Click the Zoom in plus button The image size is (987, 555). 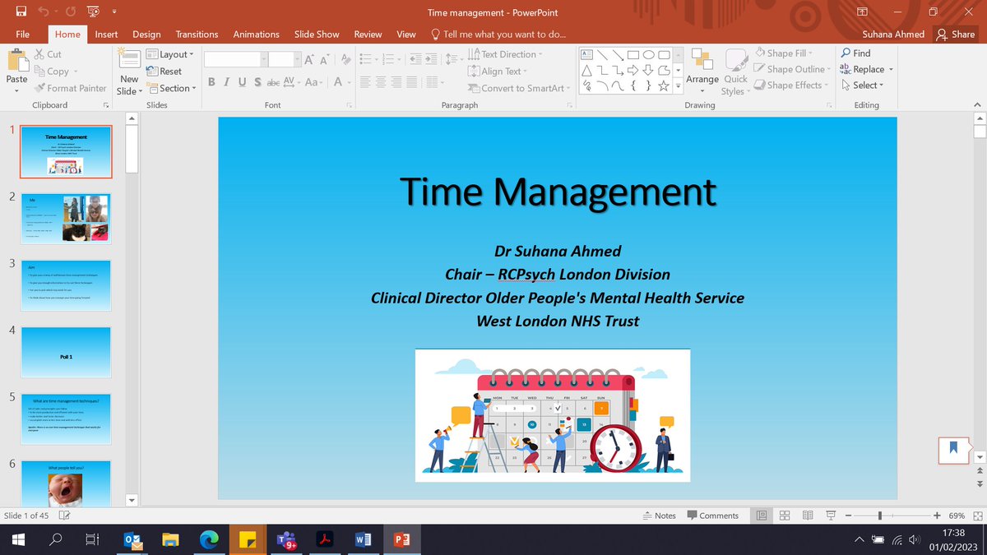(x=938, y=516)
